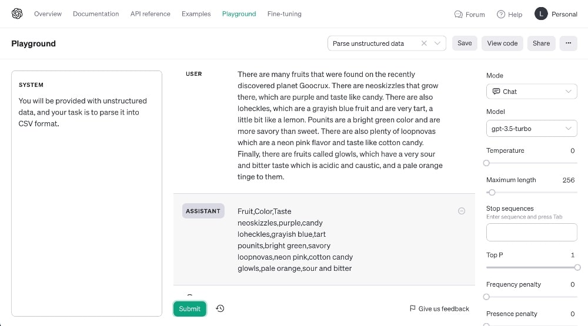
Task: Click the Submit button
Action: click(x=190, y=309)
